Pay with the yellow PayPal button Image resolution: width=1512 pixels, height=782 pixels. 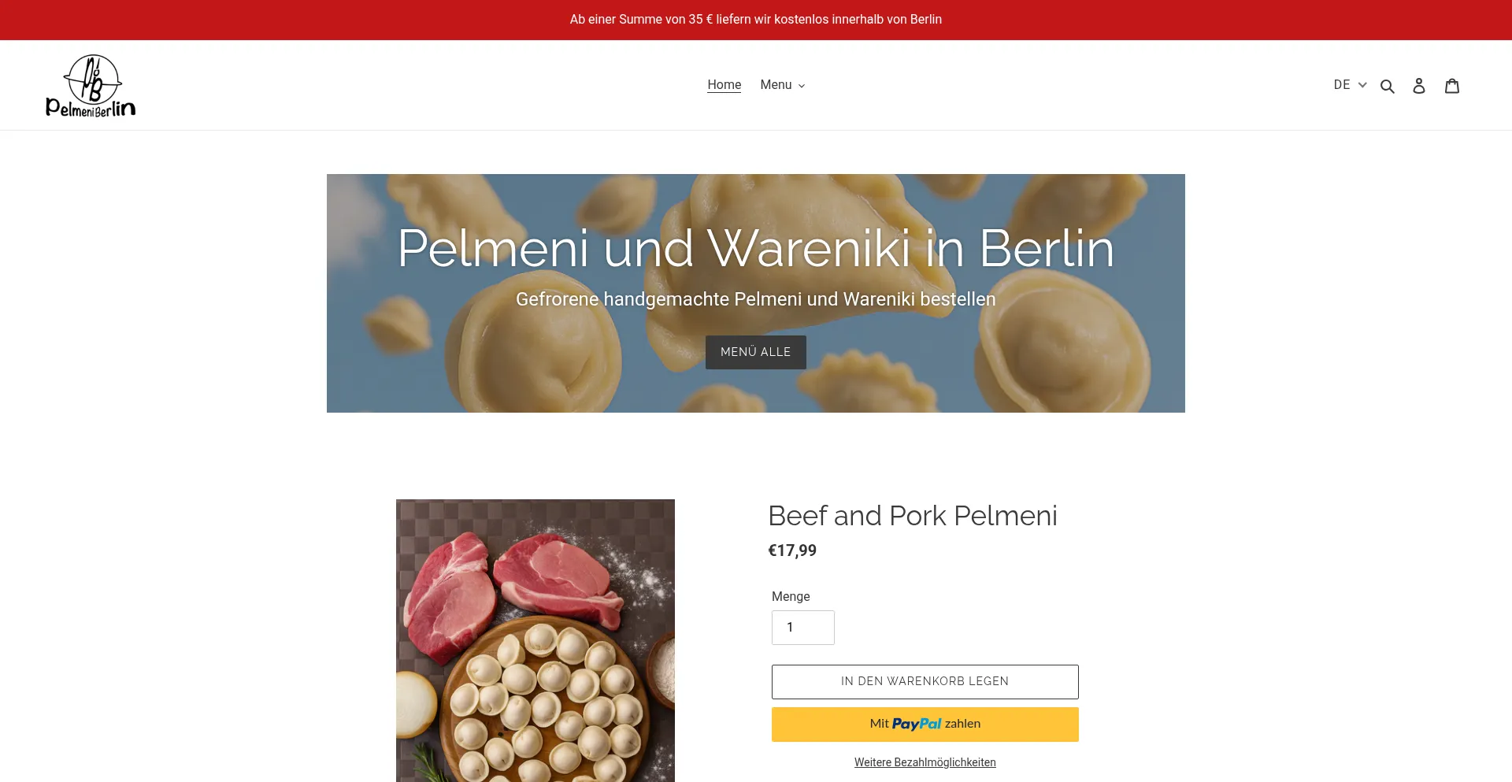925,725
